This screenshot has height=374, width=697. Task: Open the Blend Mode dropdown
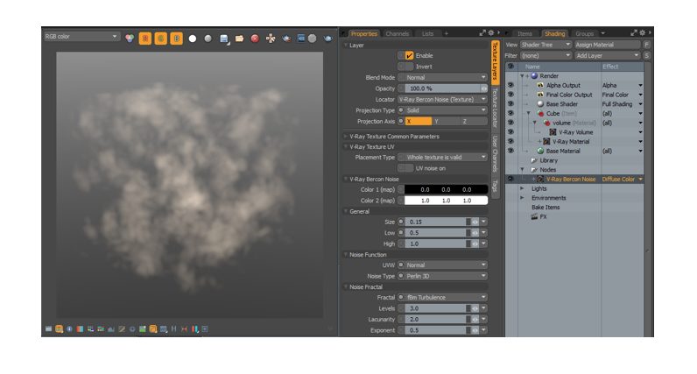(x=446, y=77)
